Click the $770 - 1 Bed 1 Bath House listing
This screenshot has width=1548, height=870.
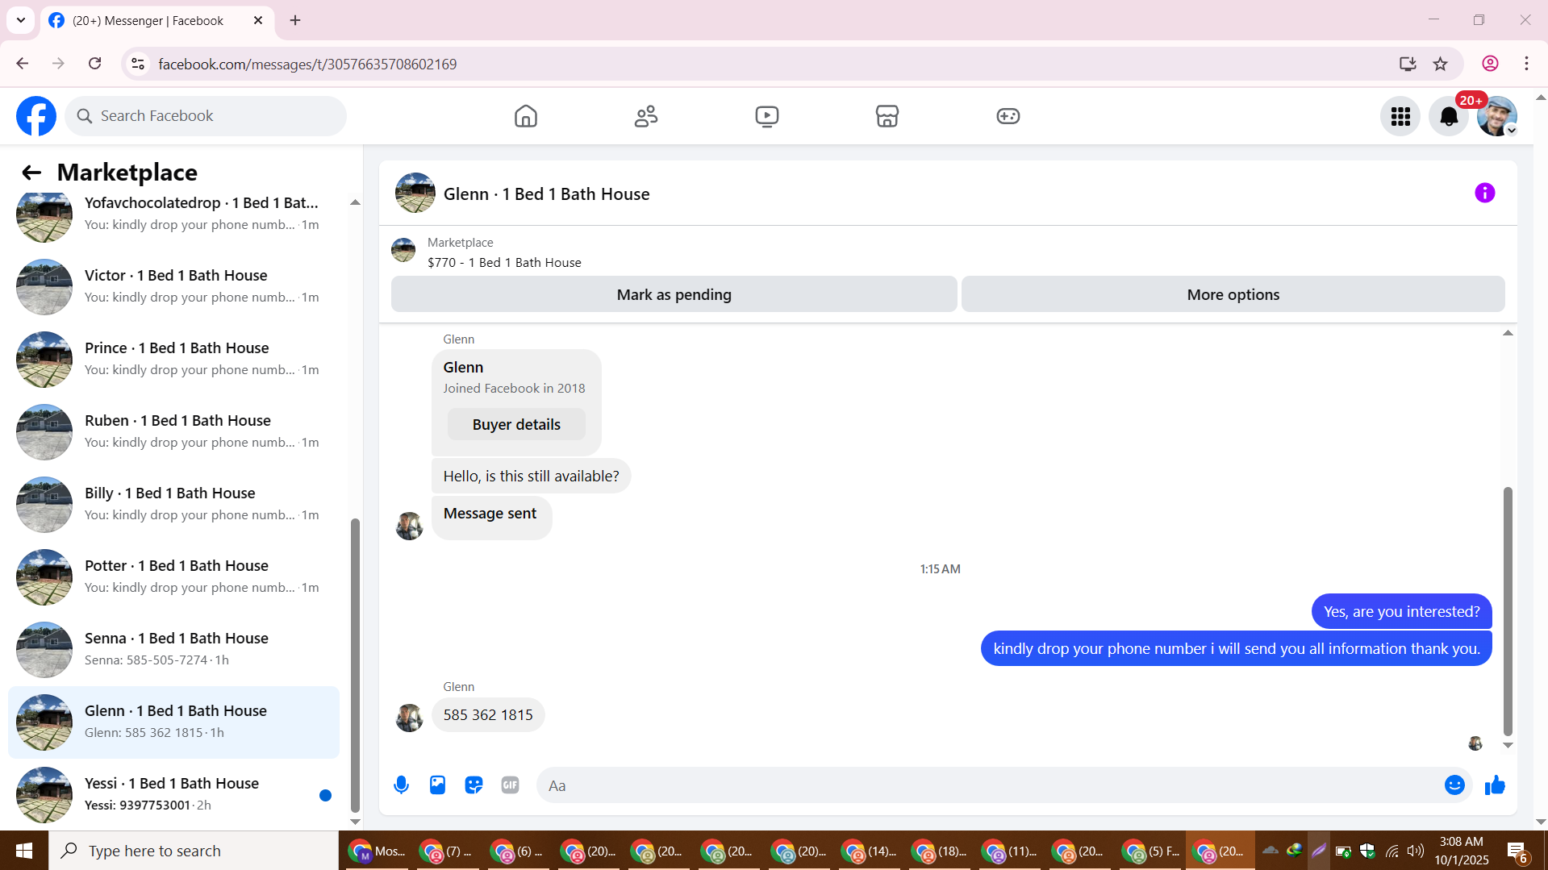(504, 262)
